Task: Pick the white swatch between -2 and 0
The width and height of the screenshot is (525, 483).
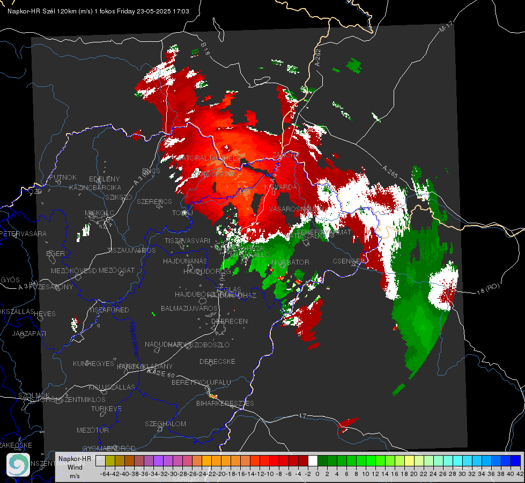Action: [313, 460]
